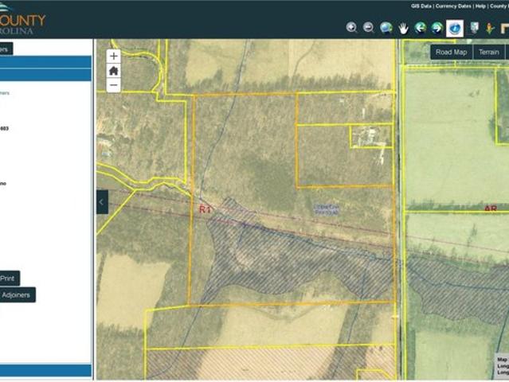The image size is (509, 382).
Task: Click the full extent globe icon
Action: point(386,28)
